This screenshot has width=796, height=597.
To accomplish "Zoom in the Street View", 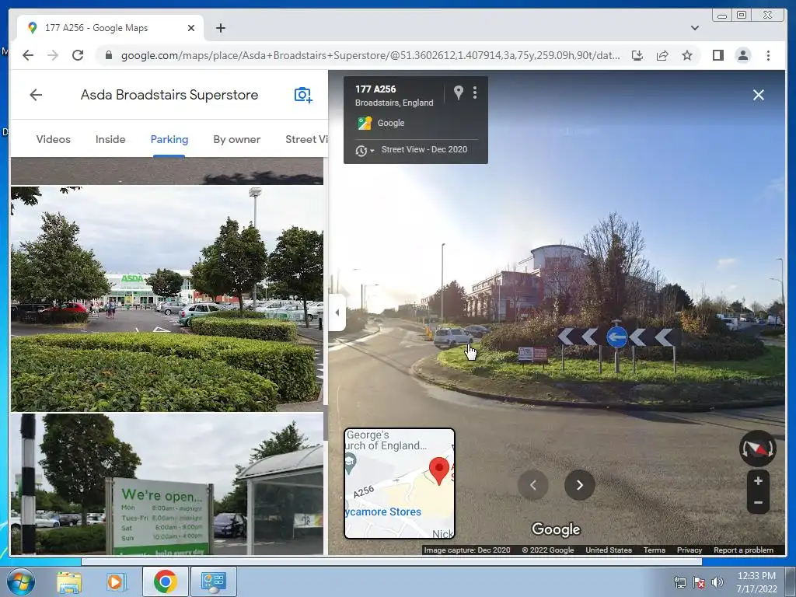I will pyautogui.click(x=758, y=480).
